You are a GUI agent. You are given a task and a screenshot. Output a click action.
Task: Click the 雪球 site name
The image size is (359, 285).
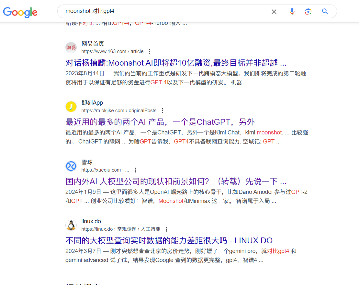click(87, 162)
